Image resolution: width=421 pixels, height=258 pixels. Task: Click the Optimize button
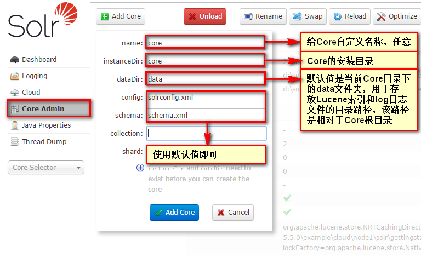[397, 16]
